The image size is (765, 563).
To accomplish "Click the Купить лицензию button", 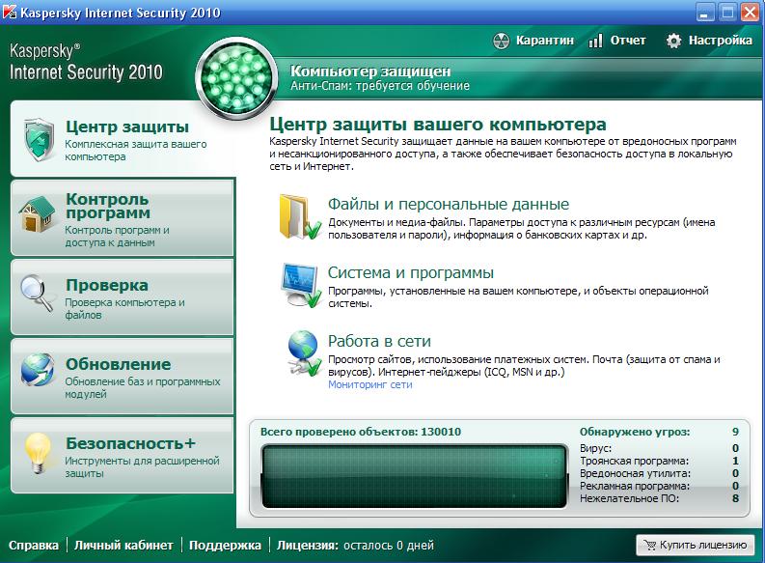I will pos(696,545).
